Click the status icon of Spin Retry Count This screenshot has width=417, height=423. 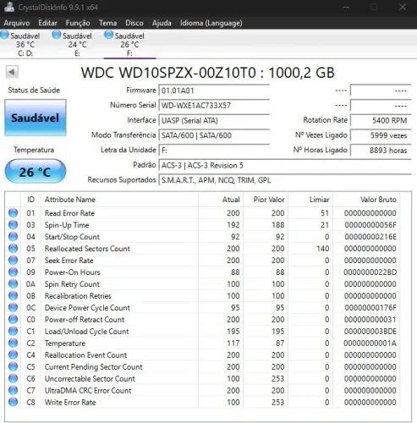point(13,284)
